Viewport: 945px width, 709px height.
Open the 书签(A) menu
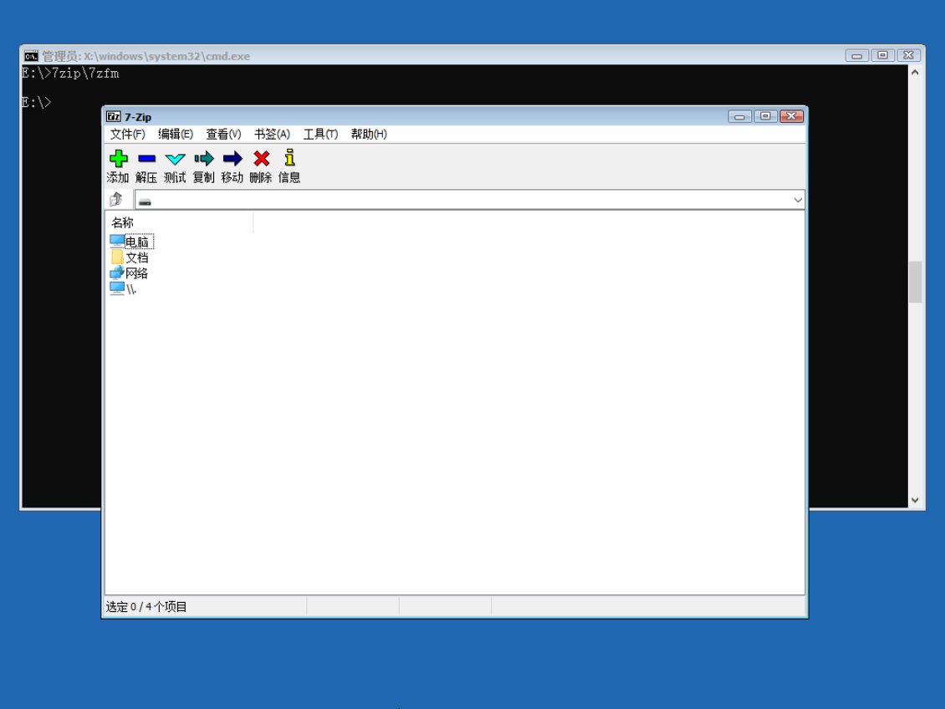pos(272,135)
